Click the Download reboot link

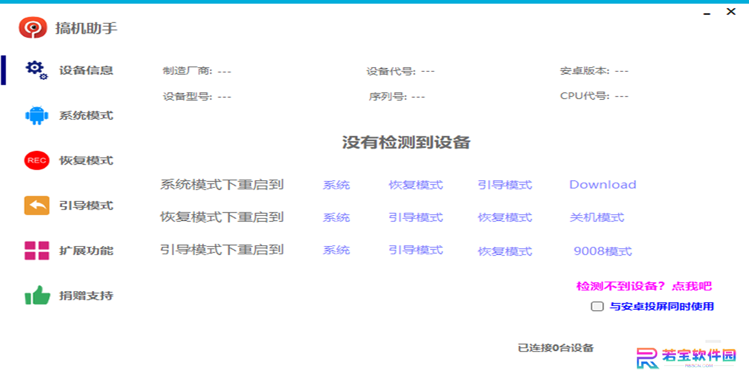coord(603,185)
